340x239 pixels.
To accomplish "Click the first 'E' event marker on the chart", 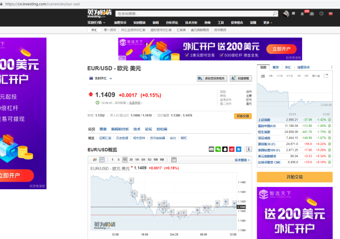I will [131, 180].
